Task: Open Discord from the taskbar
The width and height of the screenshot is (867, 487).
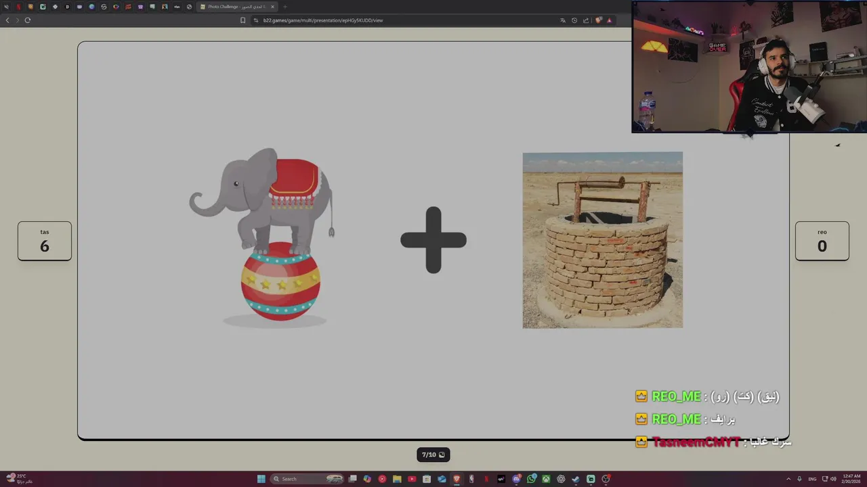Action: pos(517,479)
